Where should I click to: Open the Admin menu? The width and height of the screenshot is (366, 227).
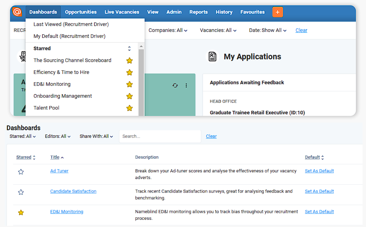pos(174,12)
